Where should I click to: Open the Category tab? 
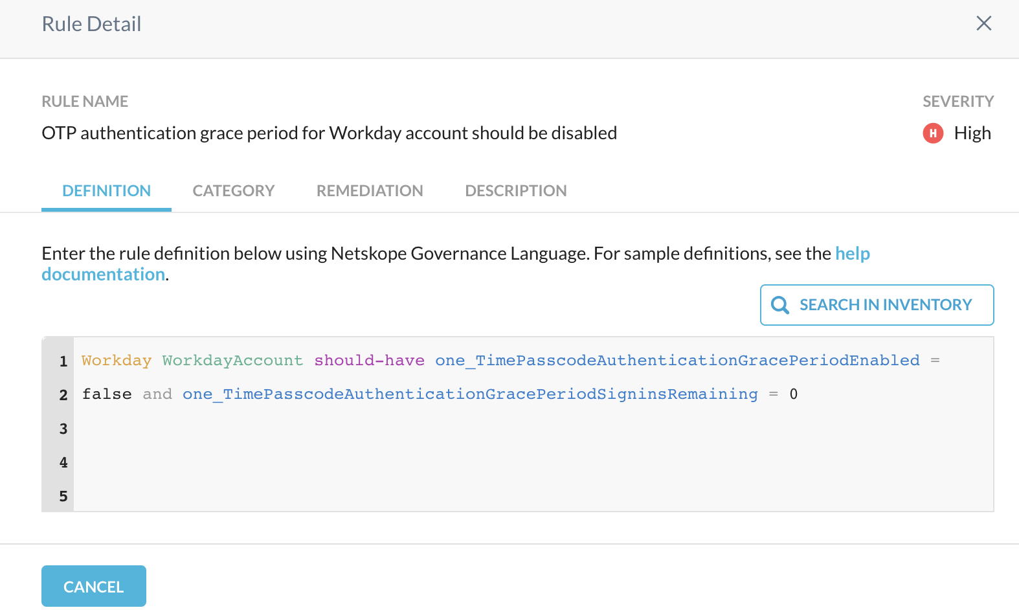(x=234, y=191)
